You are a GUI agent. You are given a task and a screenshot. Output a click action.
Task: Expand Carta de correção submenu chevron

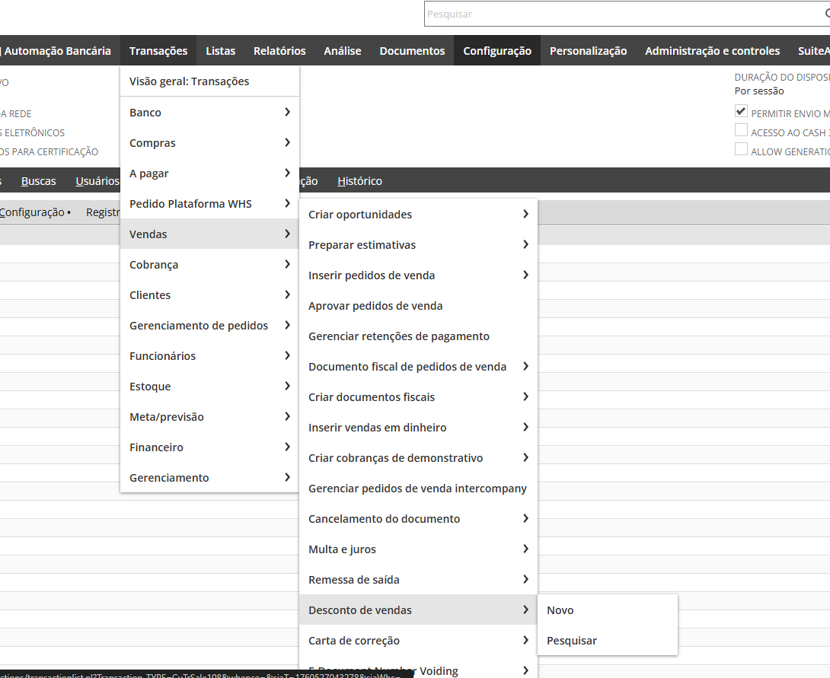[x=525, y=641]
